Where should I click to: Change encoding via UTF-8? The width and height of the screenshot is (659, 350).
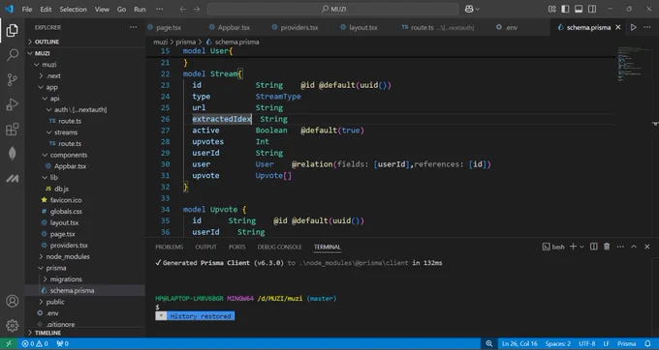pyautogui.click(x=586, y=343)
